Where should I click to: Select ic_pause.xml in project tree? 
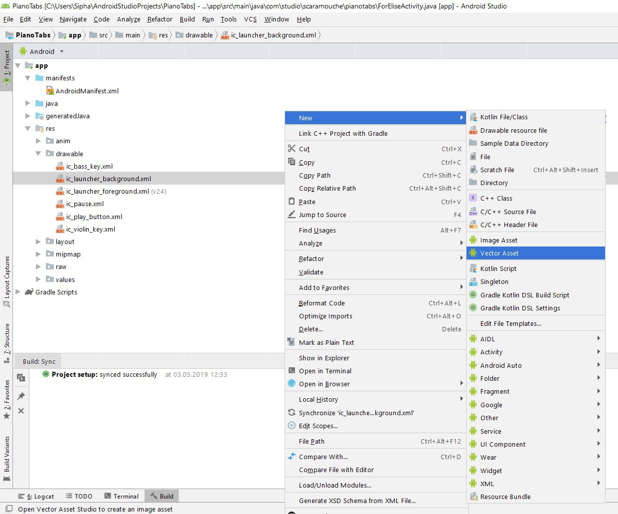point(85,204)
